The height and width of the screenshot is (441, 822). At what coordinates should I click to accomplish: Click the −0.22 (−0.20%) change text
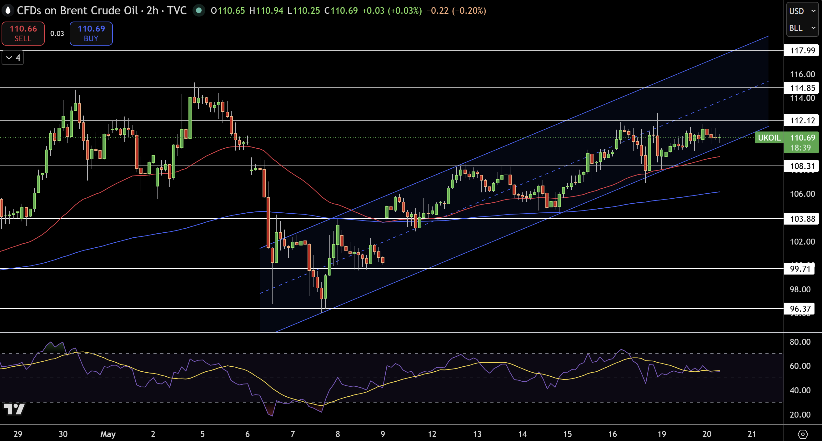pyautogui.click(x=456, y=11)
